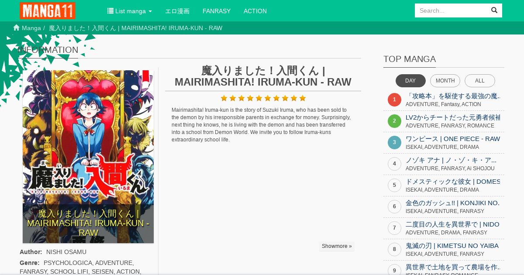Open the FANRASY category in navbar
Viewport: 524px width, 275px height.
pyautogui.click(x=217, y=11)
